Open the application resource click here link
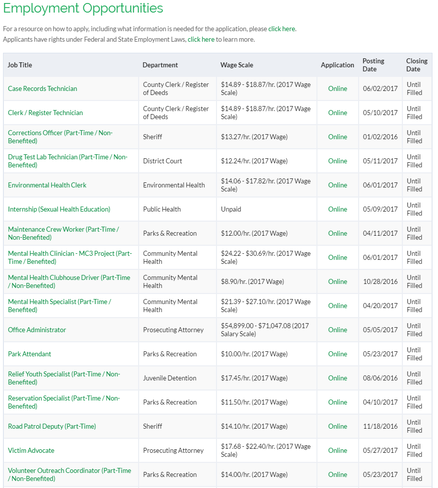The image size is (438, 488). pyautogui.click(x=282, y=29)
